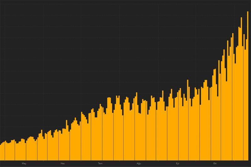
Task: Select the orange bar directly above Ağu
Action: pos(139,131)
